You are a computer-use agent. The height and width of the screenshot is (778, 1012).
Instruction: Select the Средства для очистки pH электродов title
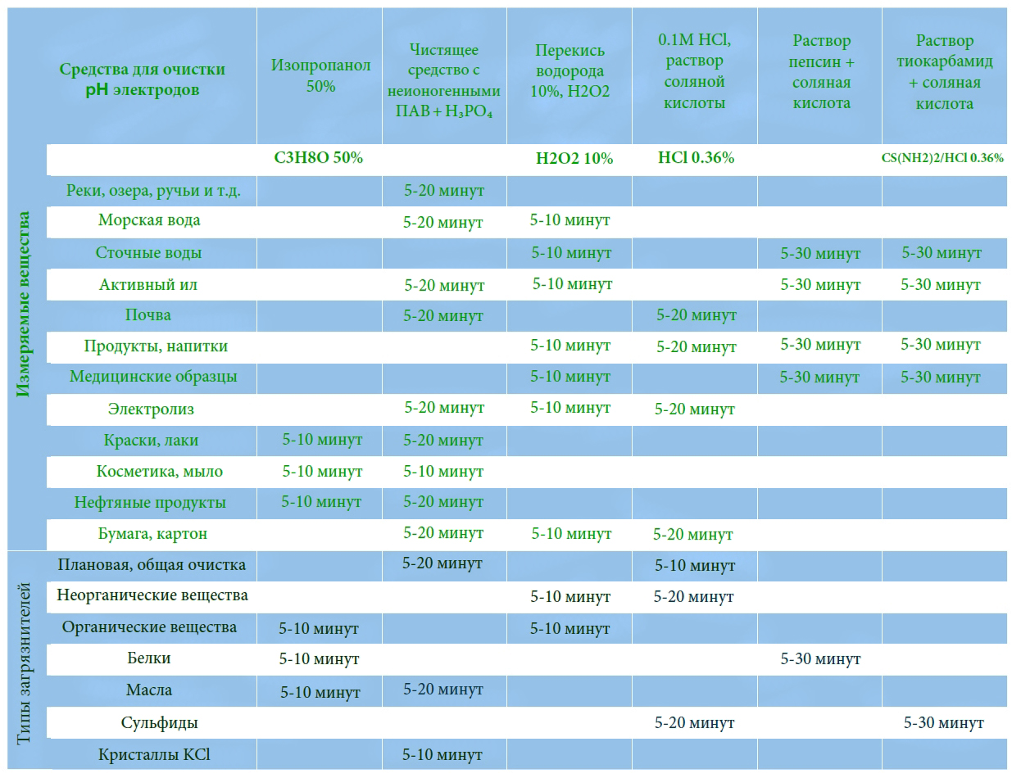[142, 79]
